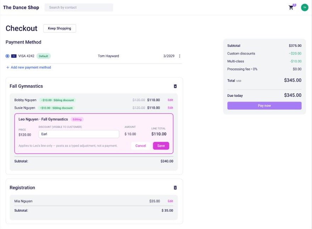Edit Susie Nguyen's line item

tap(170, 108)
